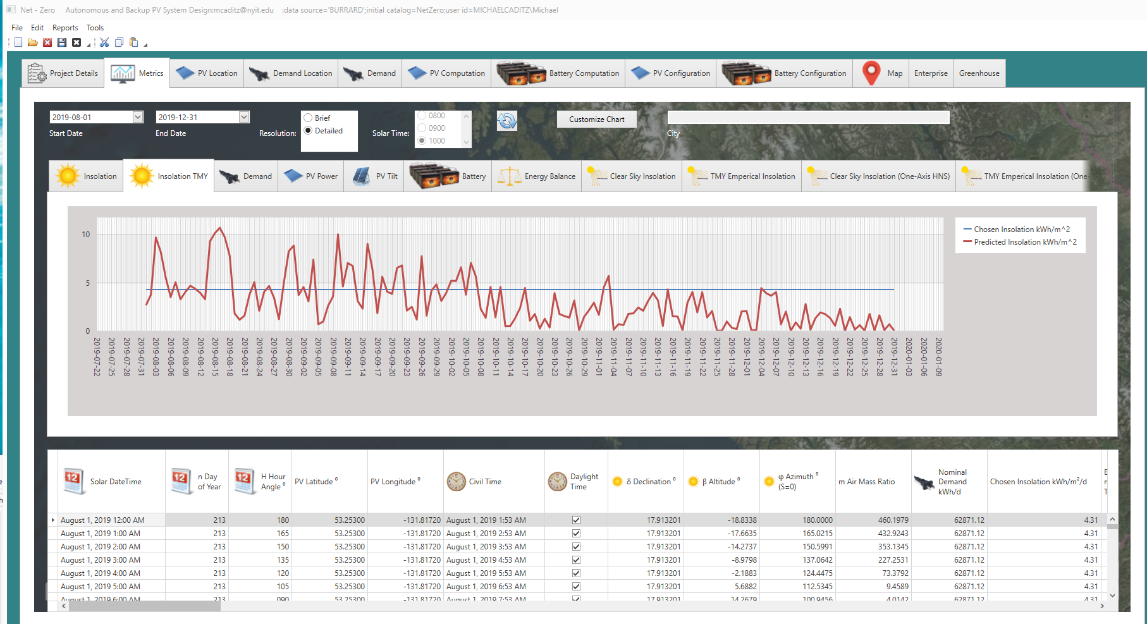Viewport: 1147px width, 624px height.
Task: Click the Open folder toolbar icon
Action: (33, 42)
